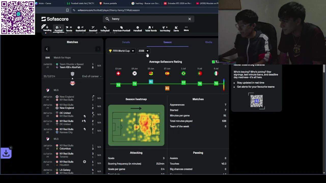The height and width of the screenshot is (183, 326).
Task: Switch to the Media tab
Action: 209,42
